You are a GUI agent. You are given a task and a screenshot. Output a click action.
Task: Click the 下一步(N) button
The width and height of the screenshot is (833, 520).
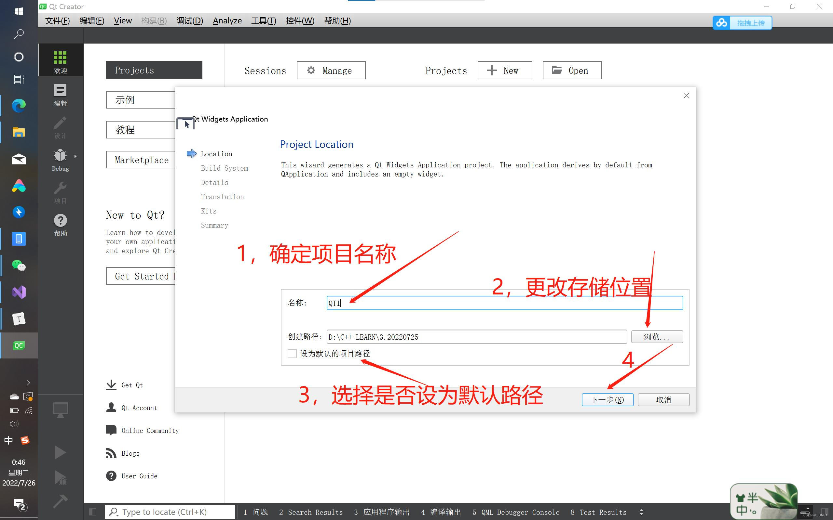click(608, 400)
